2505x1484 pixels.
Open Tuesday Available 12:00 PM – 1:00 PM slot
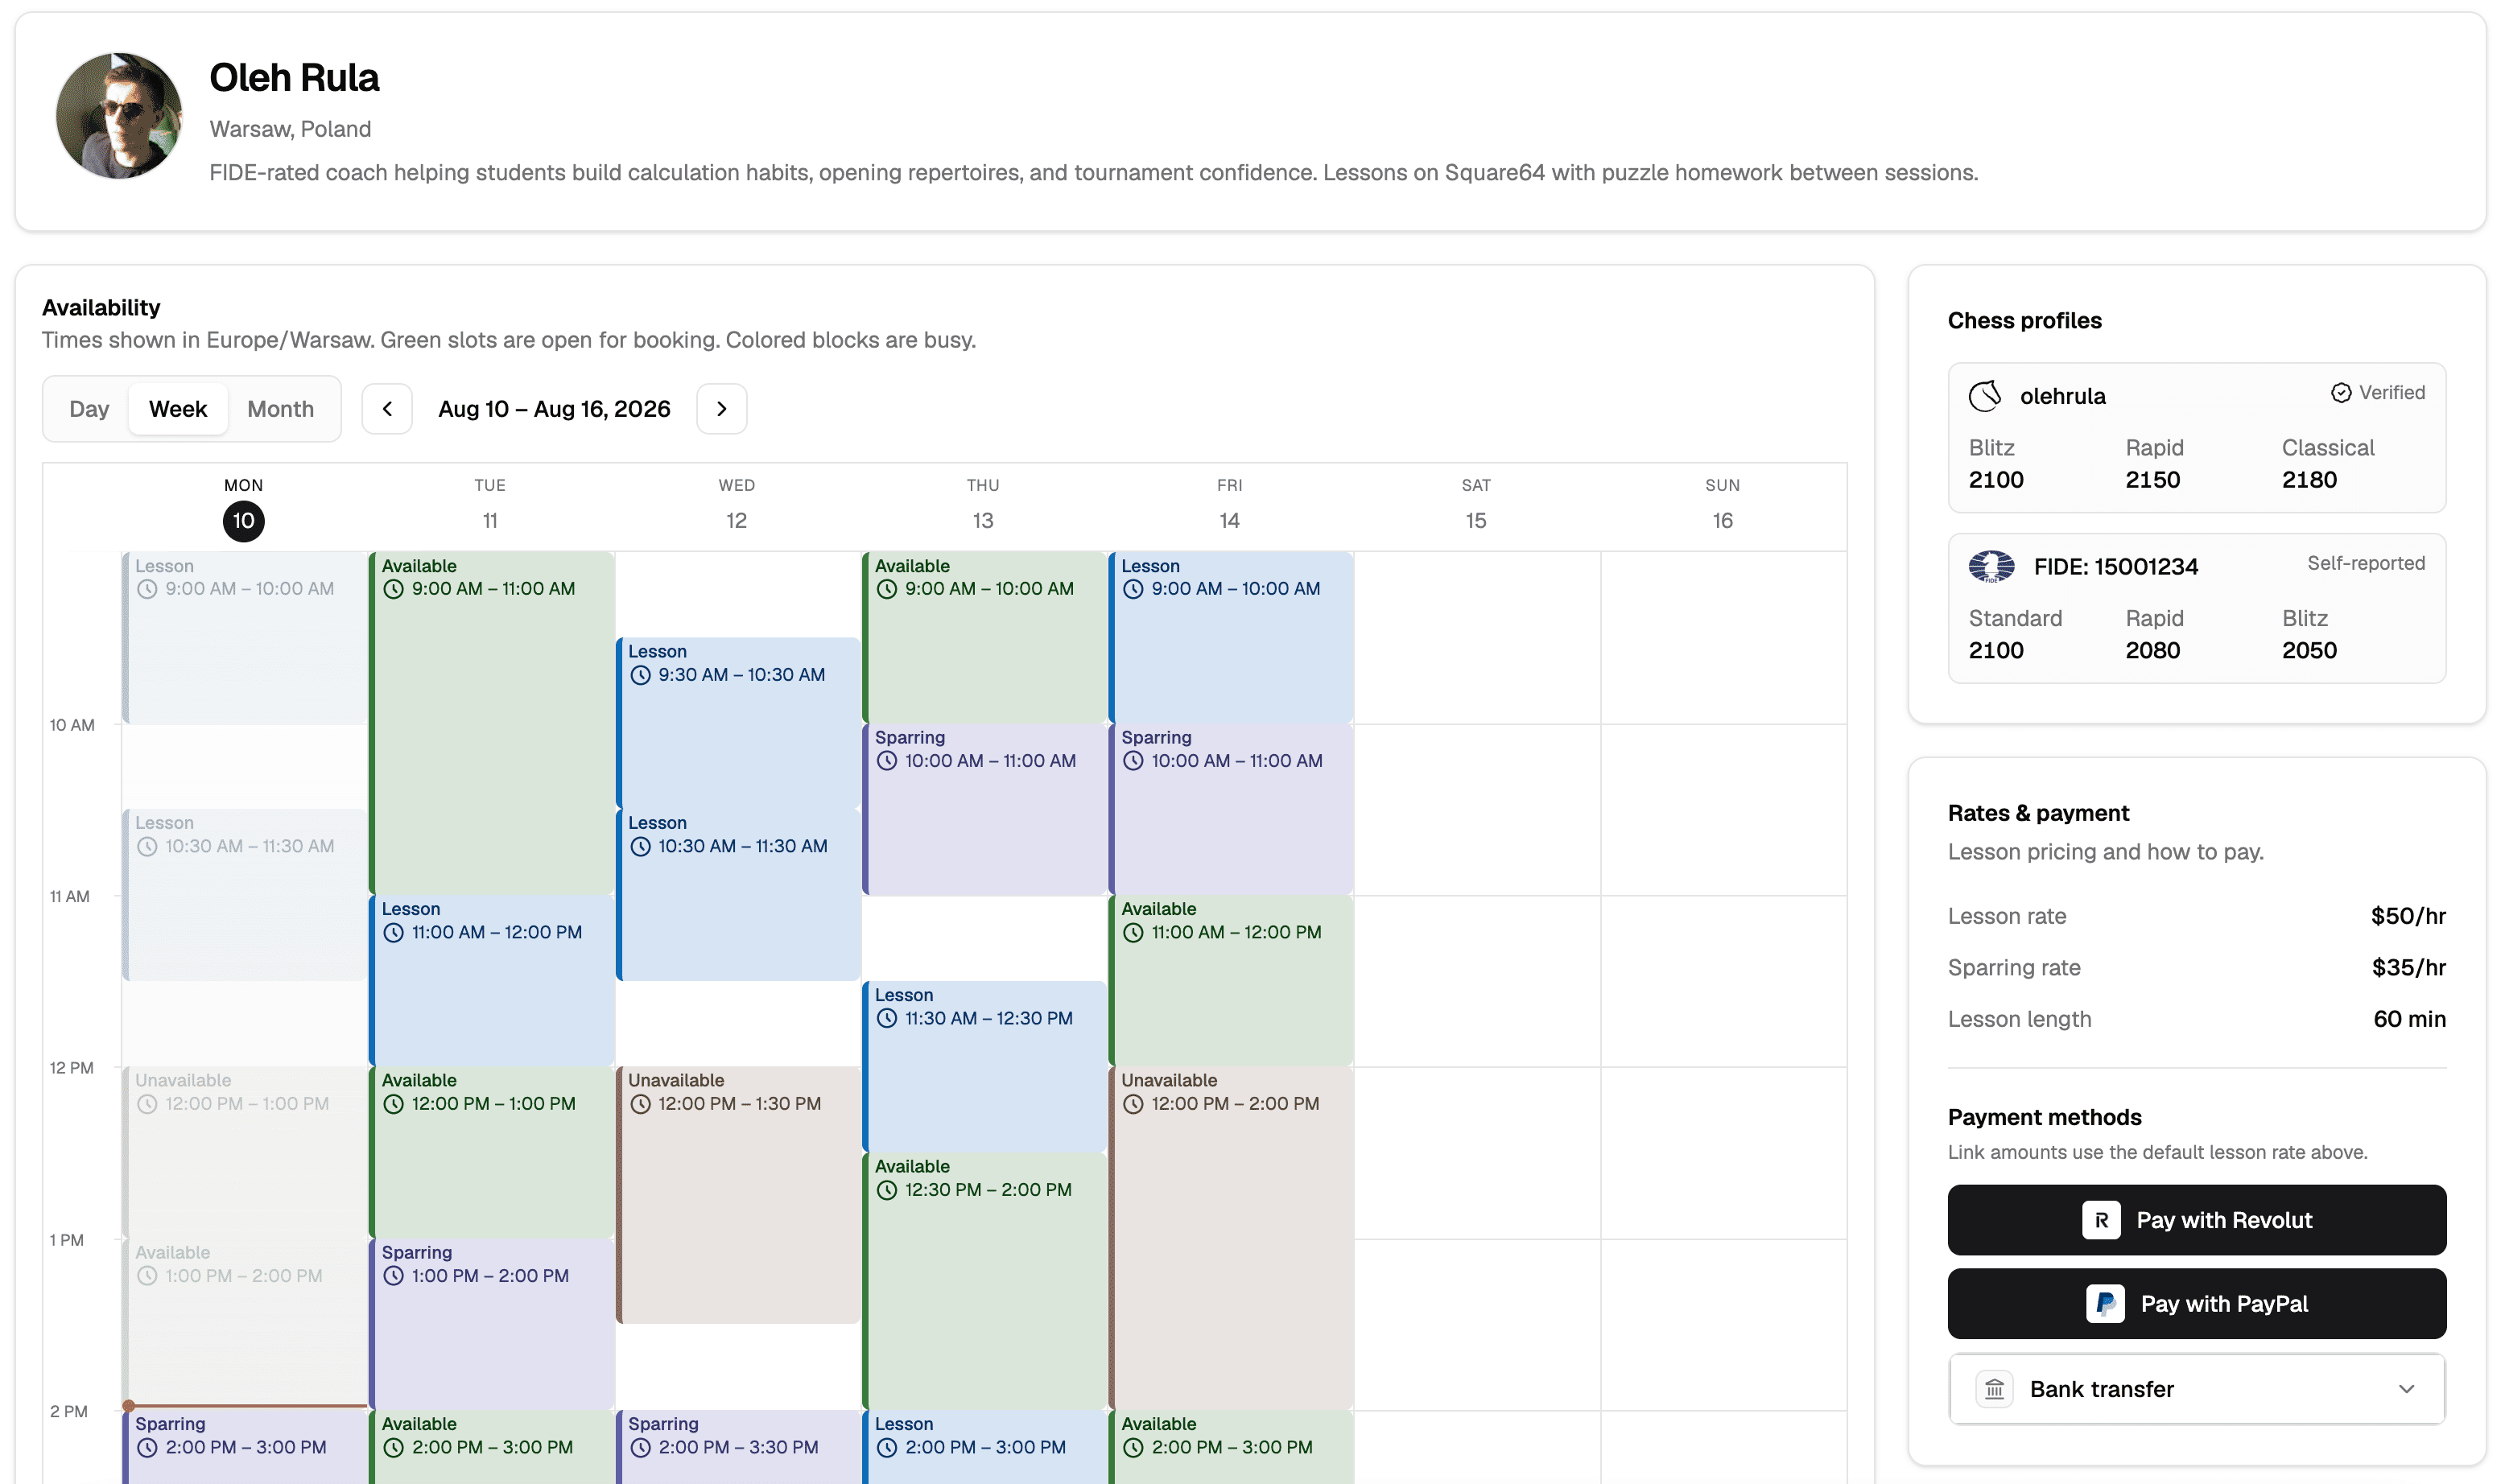pyautogui.click(x=492, y=1152)
